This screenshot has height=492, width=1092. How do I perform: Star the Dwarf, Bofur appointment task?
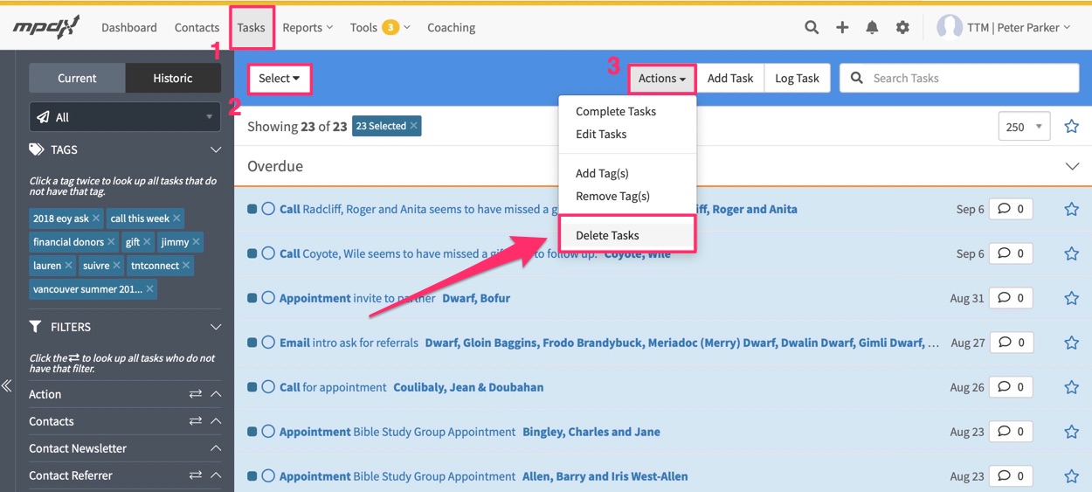tap(1072, 298)
